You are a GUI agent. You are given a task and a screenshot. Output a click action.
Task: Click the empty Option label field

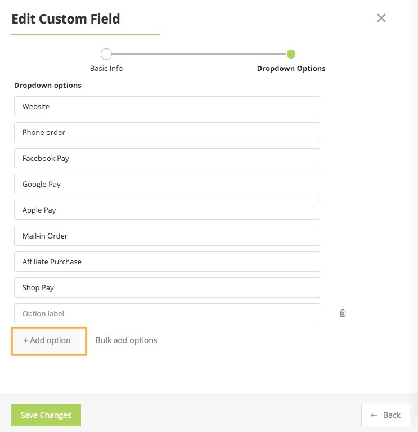pos(167,313)
